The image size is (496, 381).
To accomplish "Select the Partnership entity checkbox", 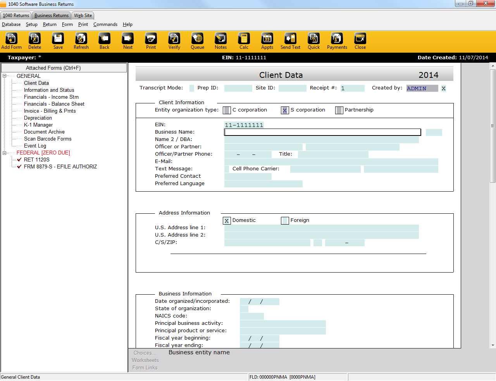I will tap(339, 110).
